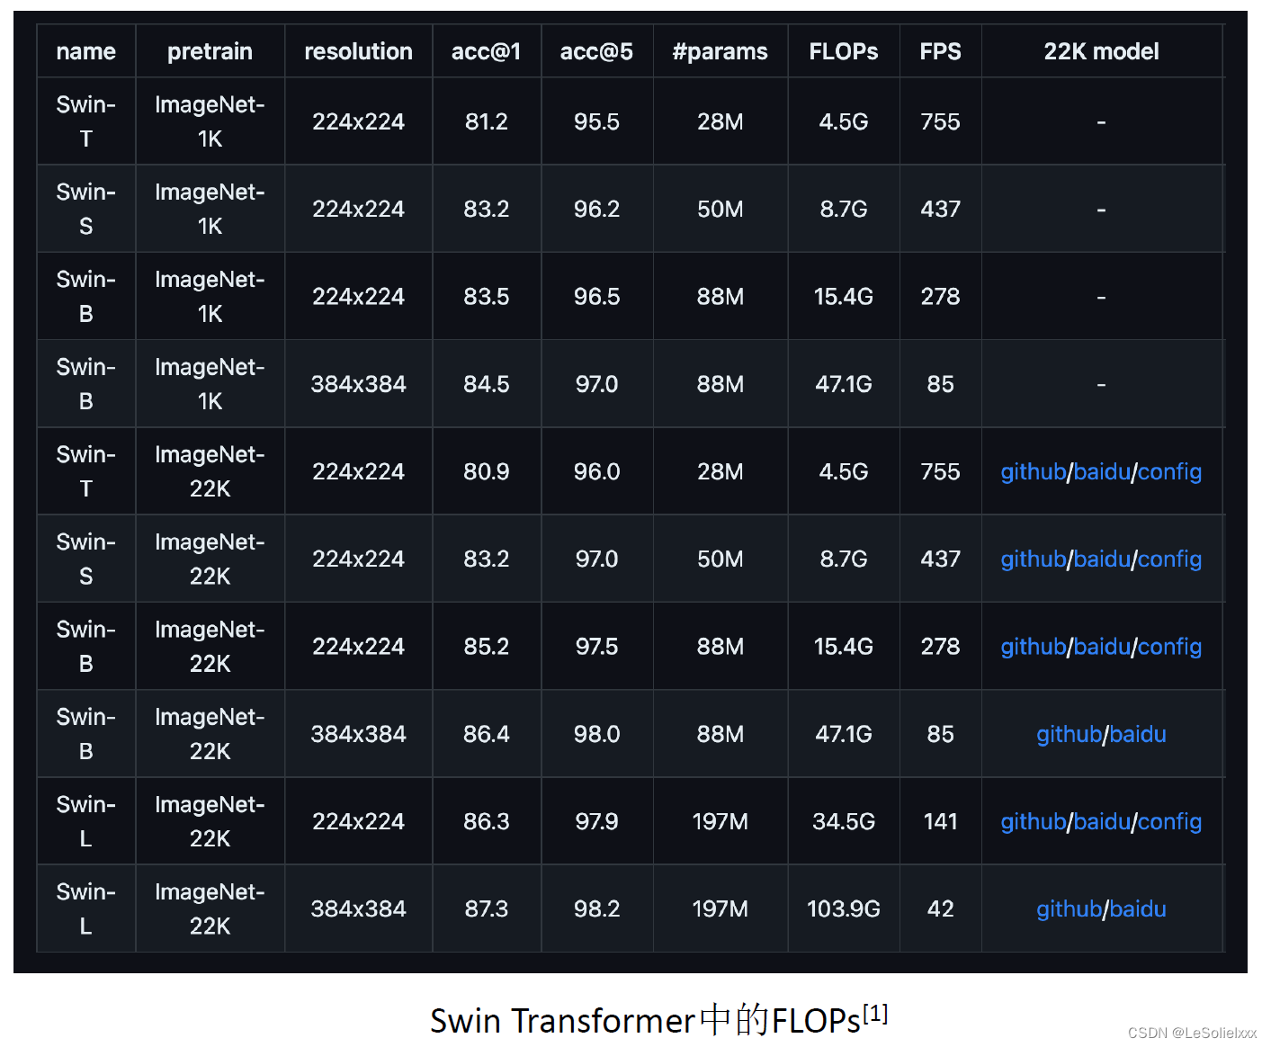The width and height of the screenshot is (1271, 1047).
Task: Click the '#params' column header
Action: (720, 51)
